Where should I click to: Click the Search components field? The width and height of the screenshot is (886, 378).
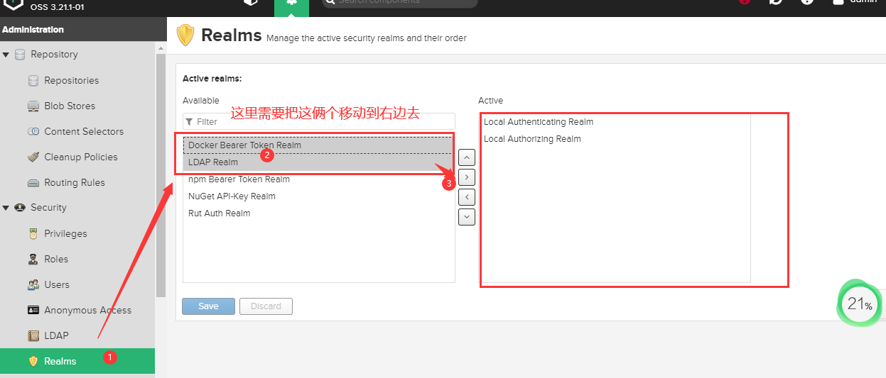click(x=399, y=2)
